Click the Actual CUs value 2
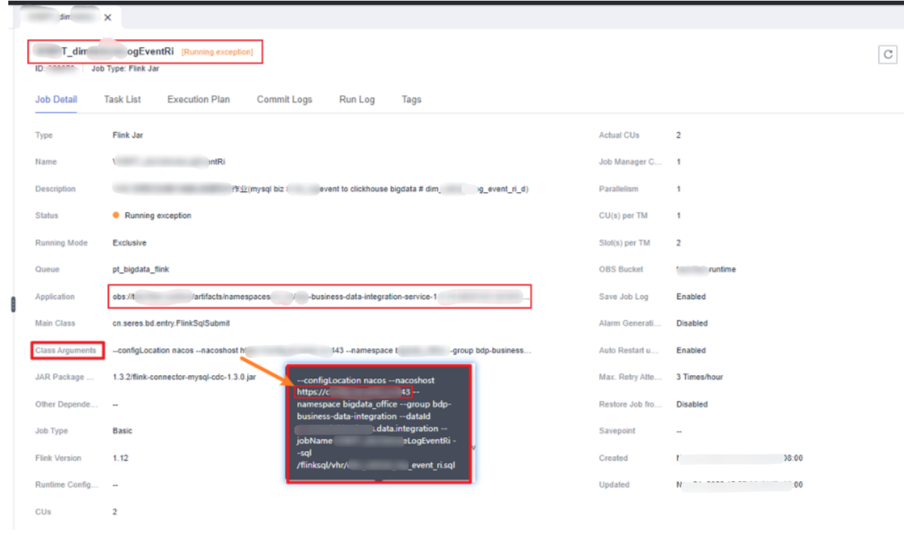The height and width of the screenshot is (558, 904). click(x=678, y=135)
